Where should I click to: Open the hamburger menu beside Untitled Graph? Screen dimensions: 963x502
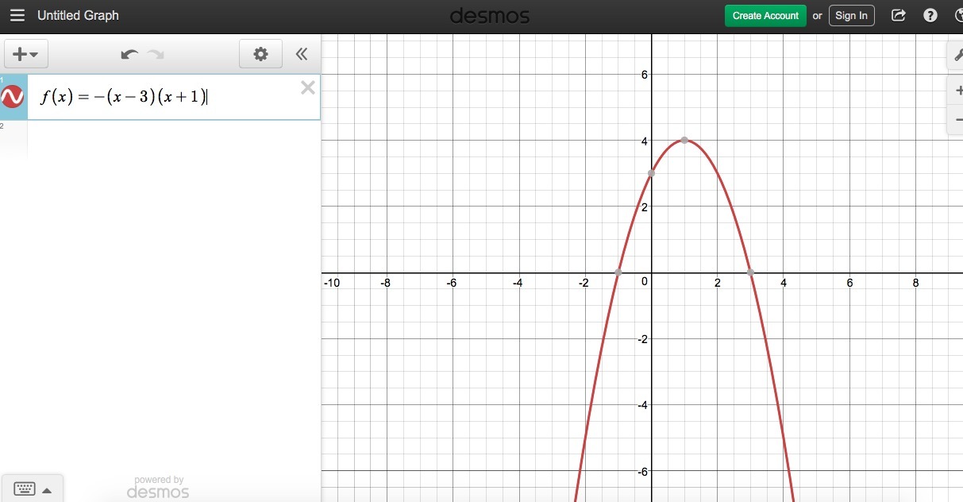tap(17, 16)
